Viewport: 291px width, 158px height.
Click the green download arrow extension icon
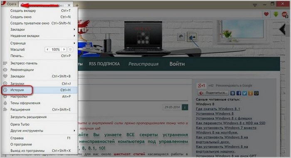[276, 14]
